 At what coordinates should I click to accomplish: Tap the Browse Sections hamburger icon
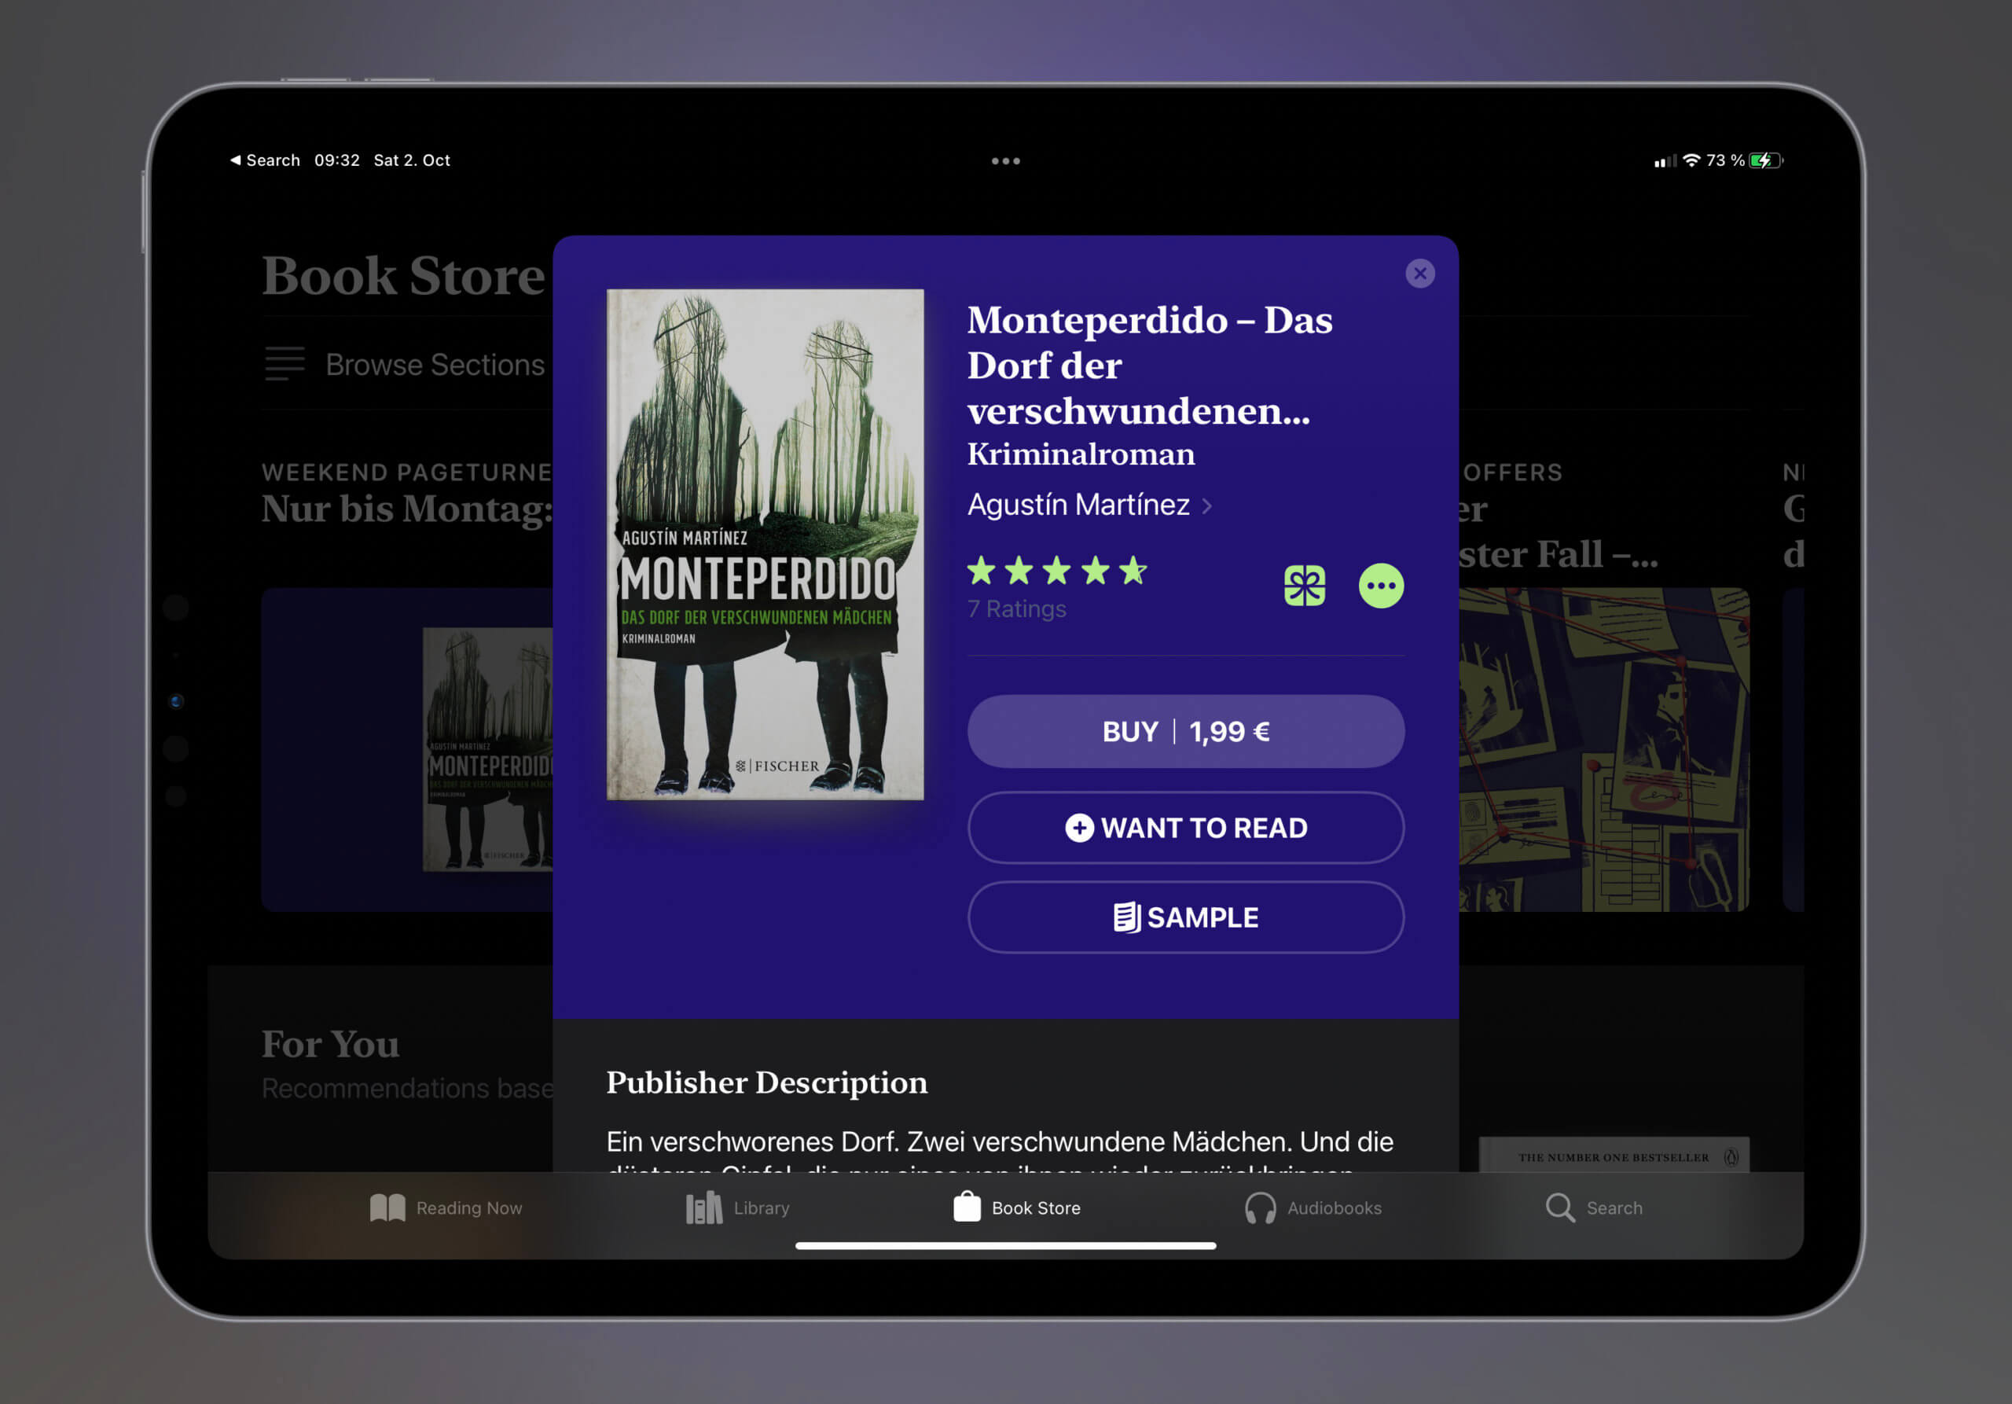(285, 363)
